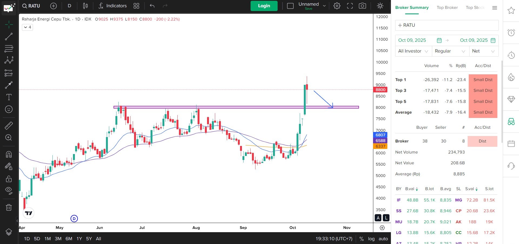
Task: Open the candlestick chart style selector
Action: [x=85, y=6]
